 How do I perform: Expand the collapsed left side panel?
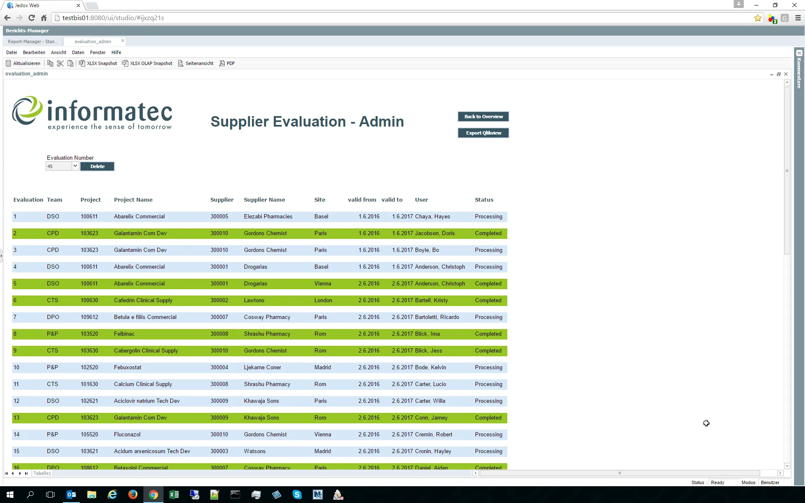tap(1, 256)
